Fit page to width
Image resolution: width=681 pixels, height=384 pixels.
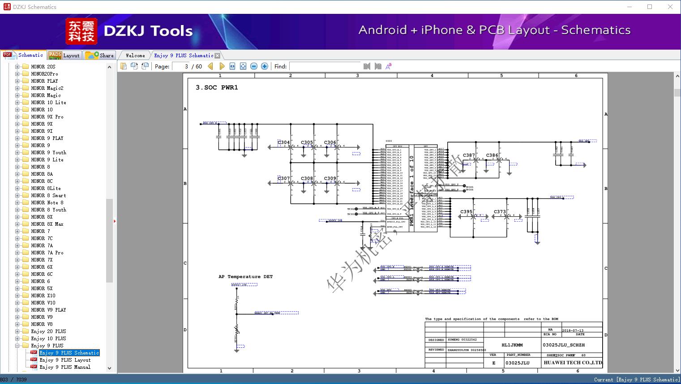click(232, 66)
